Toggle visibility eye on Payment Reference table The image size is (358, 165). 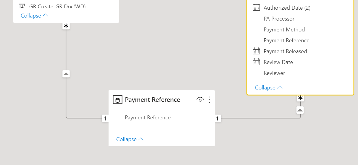click(200, 100)
